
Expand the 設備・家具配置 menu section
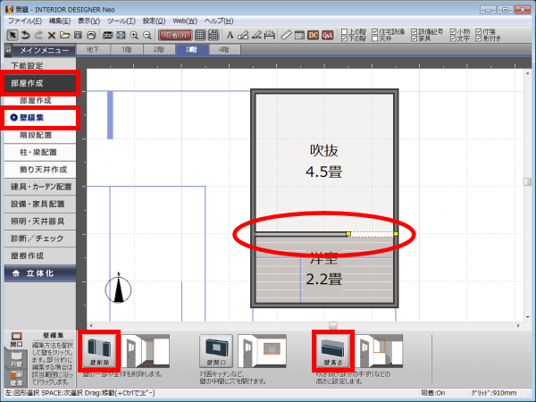[x=43, y=204]
